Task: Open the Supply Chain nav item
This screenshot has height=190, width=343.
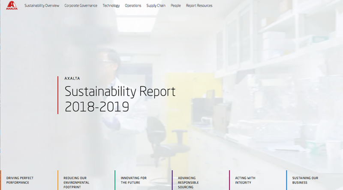Action: pyautogui.click(x=156, y=6)
